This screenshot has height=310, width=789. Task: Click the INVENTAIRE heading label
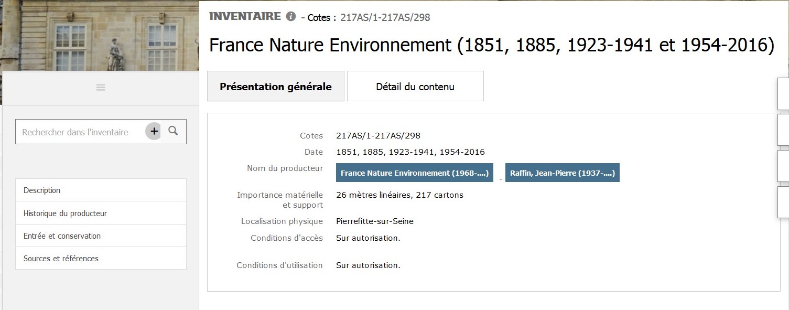coord(245,16)
